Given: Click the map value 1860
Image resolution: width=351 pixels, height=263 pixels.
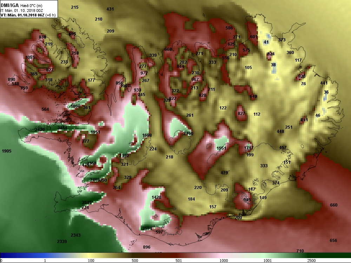Looking at the screenshot, I should [x=75, y=106].
